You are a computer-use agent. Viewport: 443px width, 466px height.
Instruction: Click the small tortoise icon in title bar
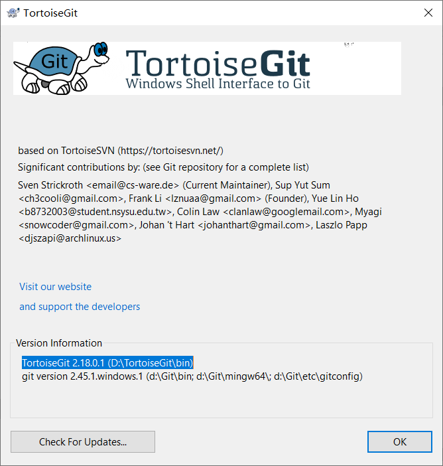pos(13,13)
